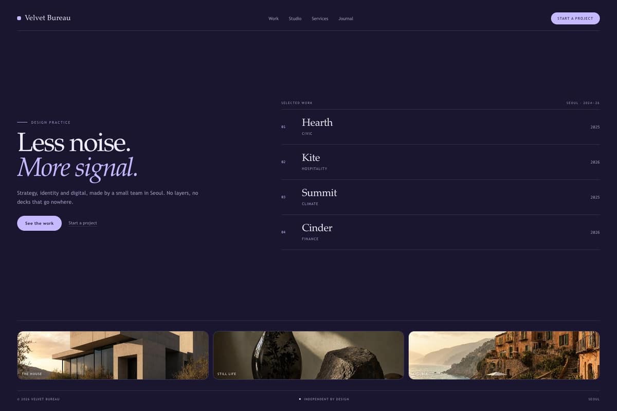Open the coastal village thumbnail
Image resolution: width=617 pixels, height=411 pixels.
(x=504, y=356)
